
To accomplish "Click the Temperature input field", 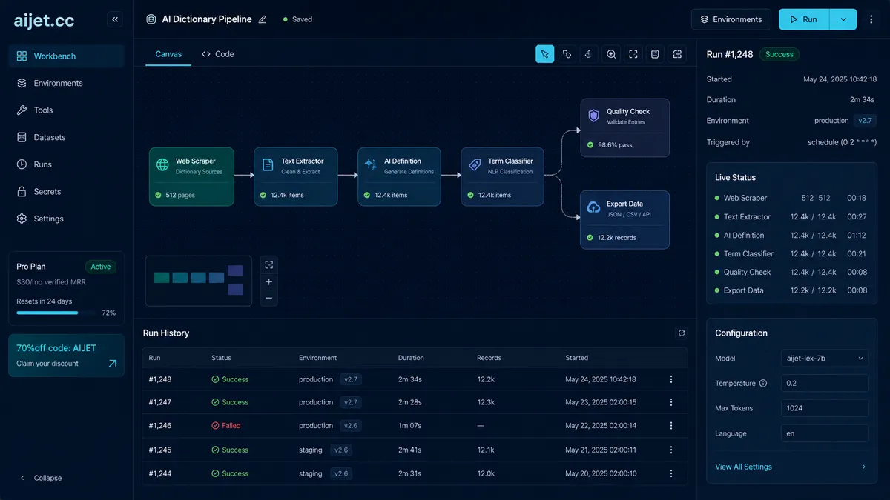I will pos(825,383).
